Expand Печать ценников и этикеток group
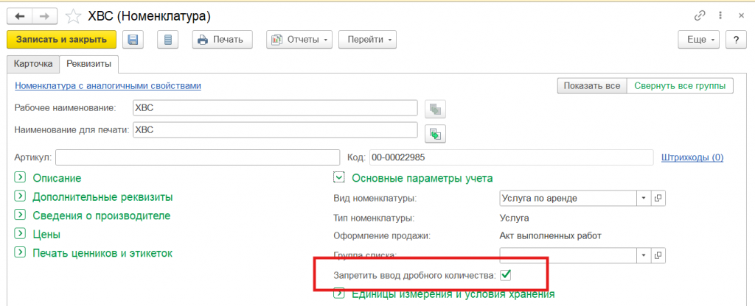Screen dimensions: 755x306 coord(20,252)
